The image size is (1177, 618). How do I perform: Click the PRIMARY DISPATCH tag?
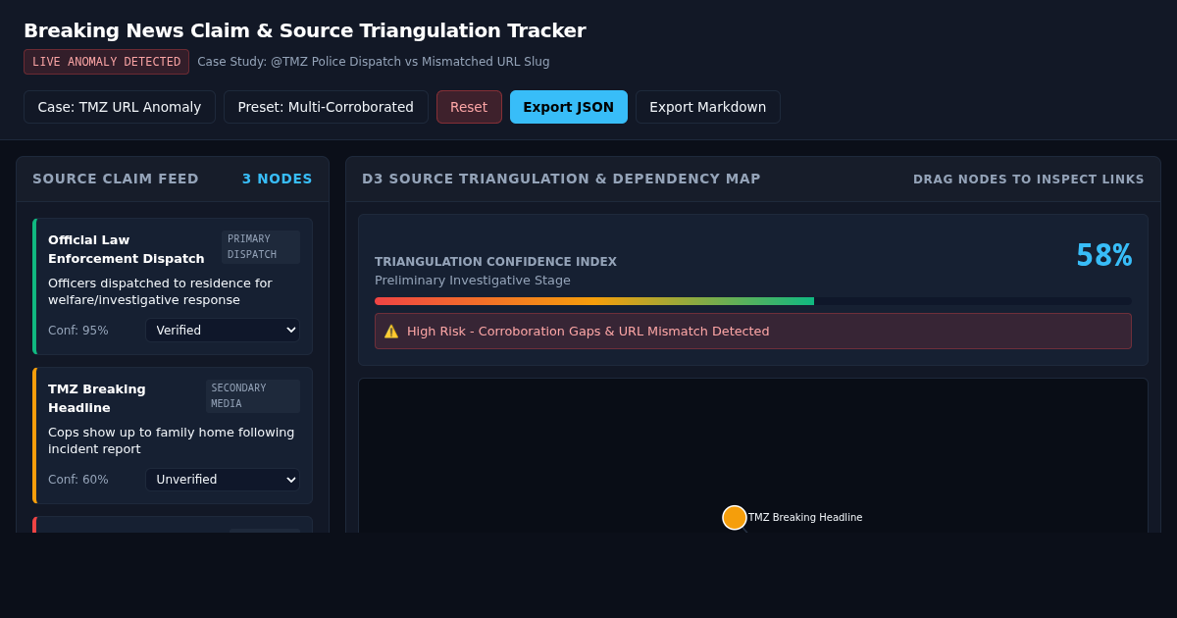[x=261, y=247]
